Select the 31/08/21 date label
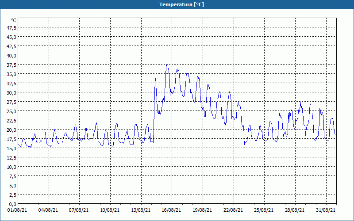 (x=326, y=210)
